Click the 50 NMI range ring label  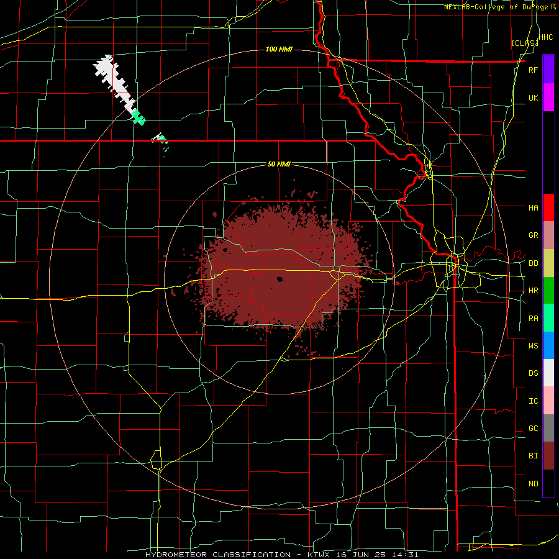point(279,164)
